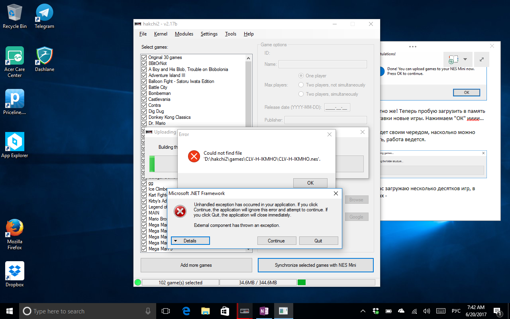510x319 pixels.
Task: Open the Dashlane desktop shortcut
Action: (44, 59)
